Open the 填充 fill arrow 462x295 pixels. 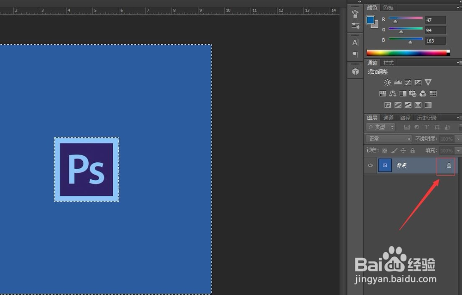tap(458, 151)
